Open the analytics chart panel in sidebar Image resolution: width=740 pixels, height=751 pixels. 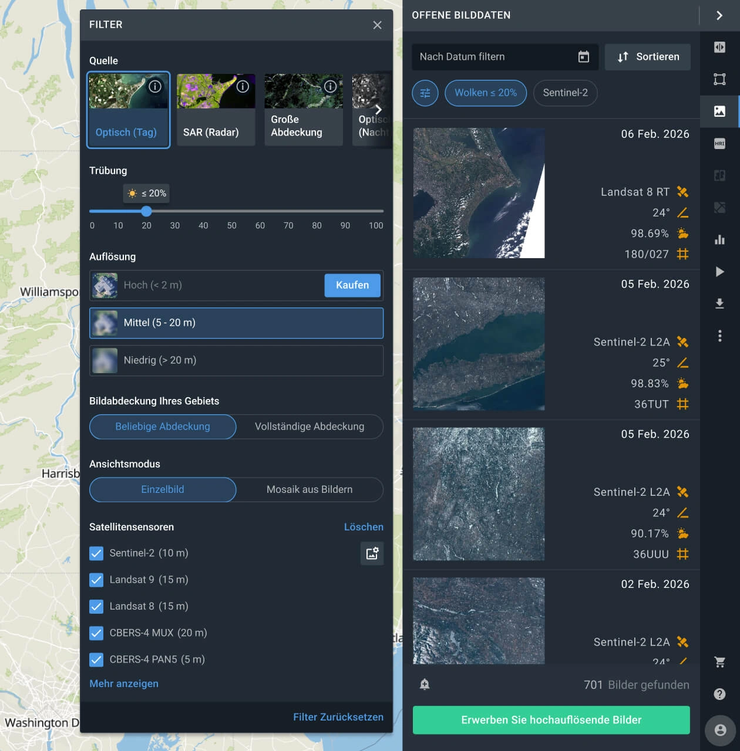pyautogui.click(x=720, y=239)
